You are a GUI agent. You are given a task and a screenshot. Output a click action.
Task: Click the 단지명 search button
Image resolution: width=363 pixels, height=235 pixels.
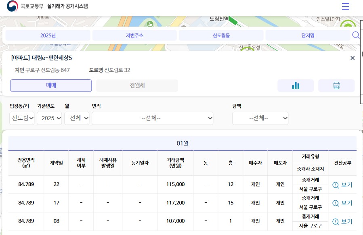(x=307, y=35)
